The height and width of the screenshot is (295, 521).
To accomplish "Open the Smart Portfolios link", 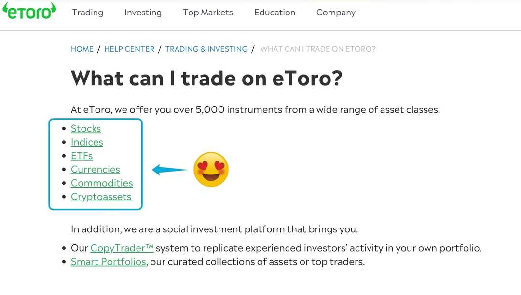I will coord(108,261).
